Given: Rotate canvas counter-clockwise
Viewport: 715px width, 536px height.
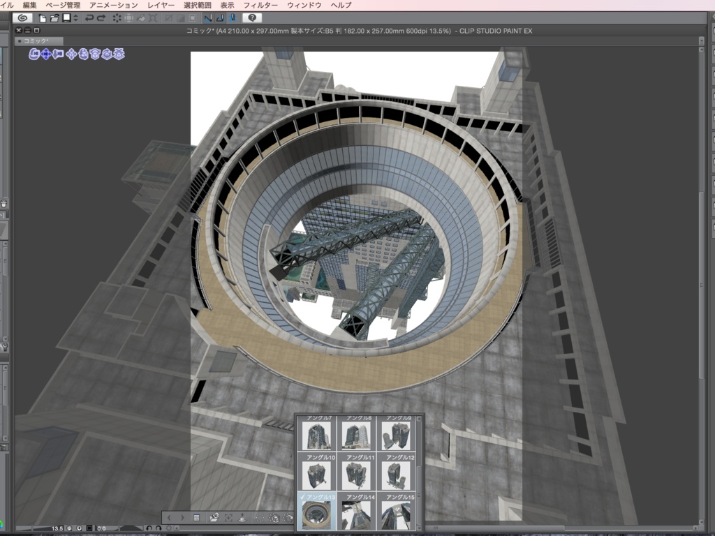Looking at the screenshot, I should click(149, 528).
